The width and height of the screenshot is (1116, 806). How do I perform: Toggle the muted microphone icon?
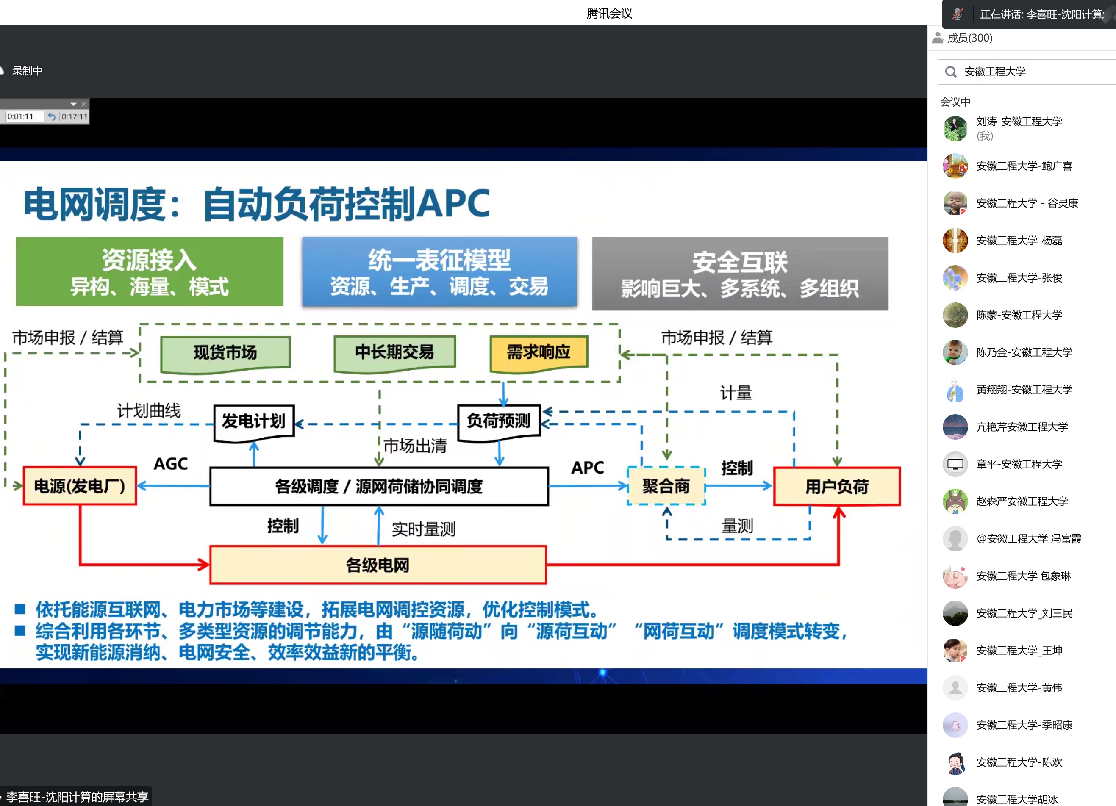pos(957,14)
